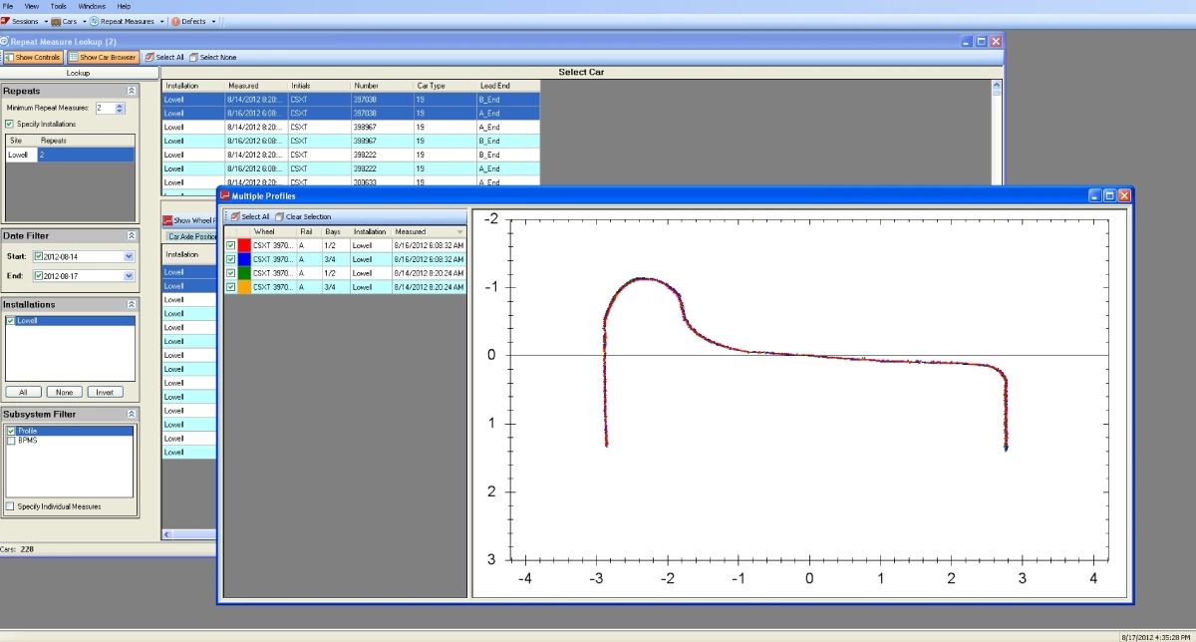The width and height of the screenshot is (1196, 642).
Task: Click Select None in Repeat Measure Lookup toolbar
Action: 212,57
